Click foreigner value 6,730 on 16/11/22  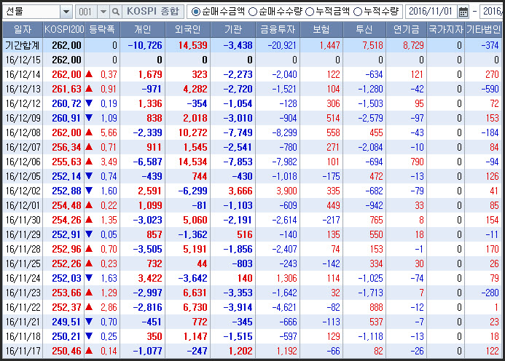click(195, 308)
